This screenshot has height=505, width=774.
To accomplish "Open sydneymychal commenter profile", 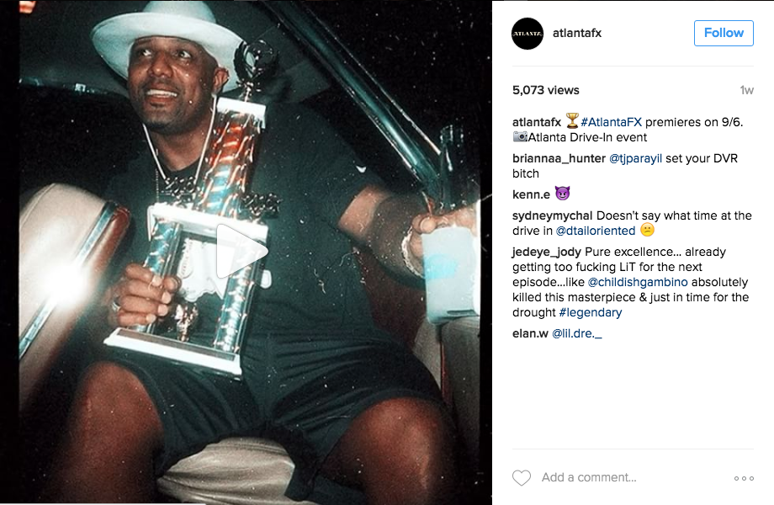I will click(x=553, y=215).
